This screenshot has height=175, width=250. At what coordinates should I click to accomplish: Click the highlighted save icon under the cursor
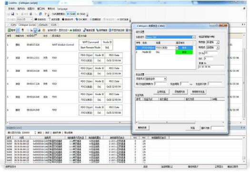35,30
